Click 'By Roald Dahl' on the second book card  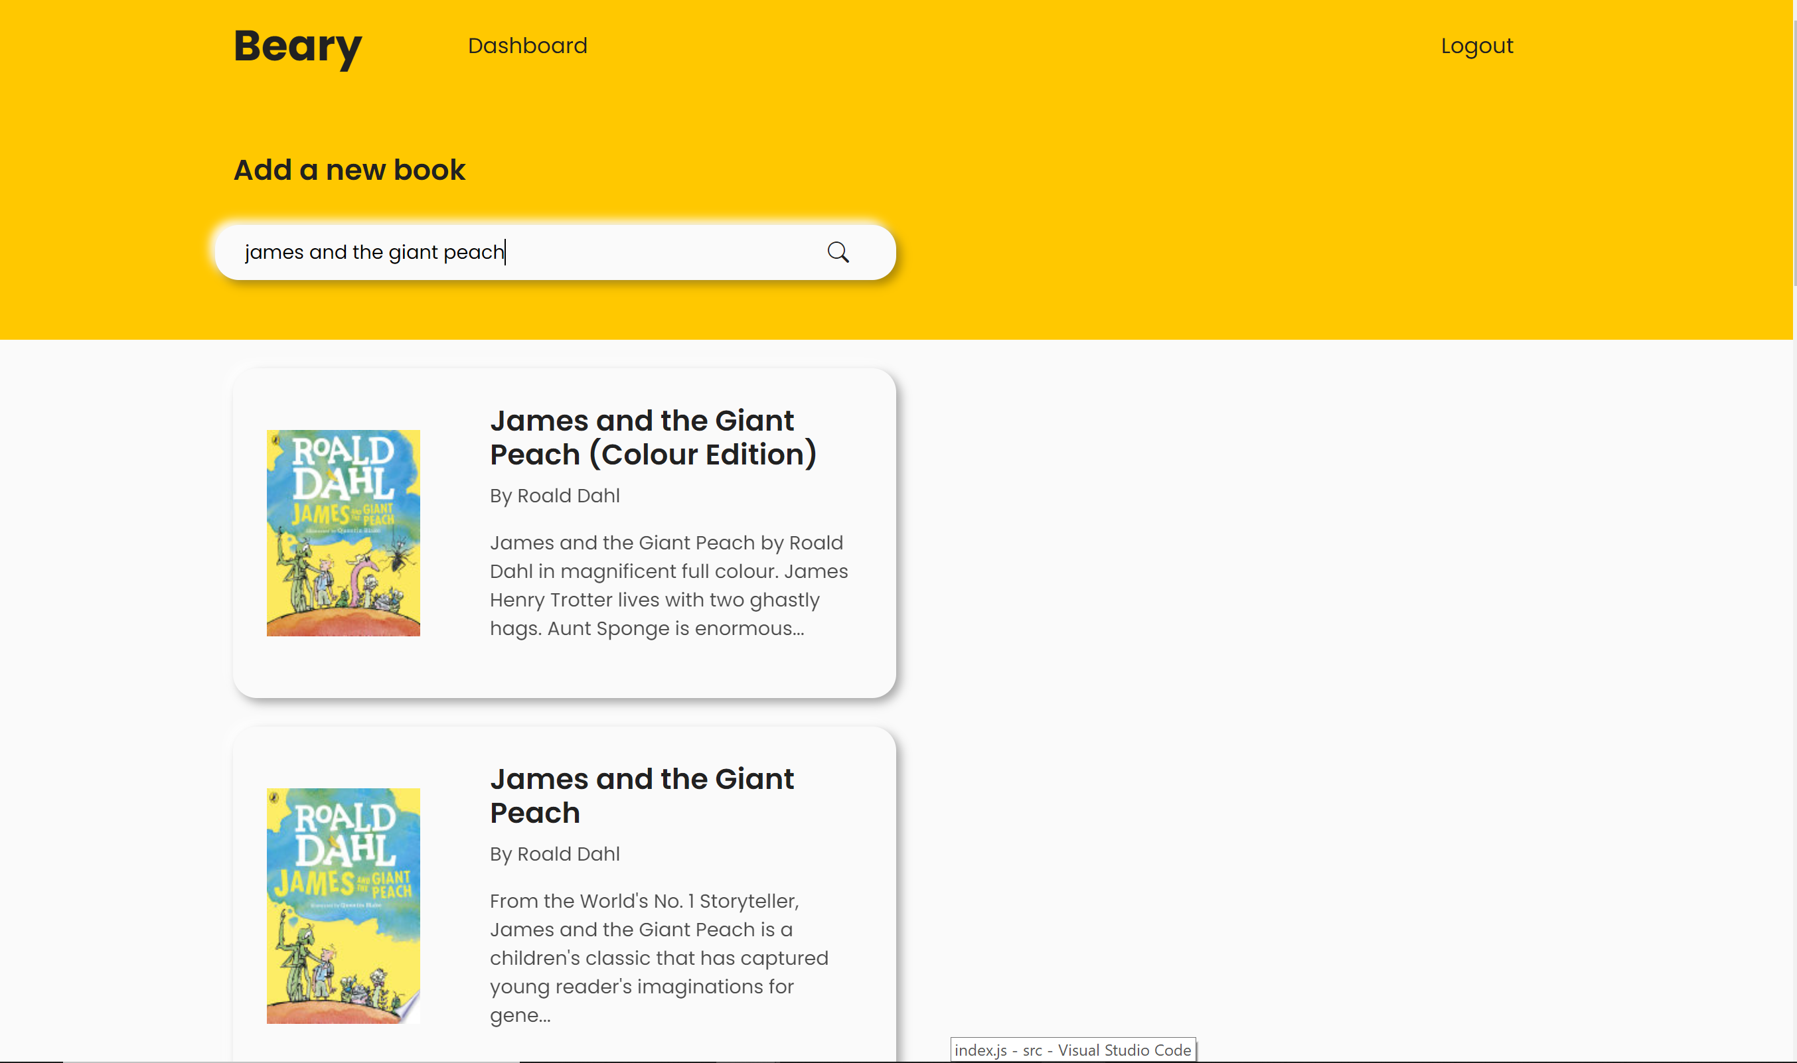click(x=554, y=854)
